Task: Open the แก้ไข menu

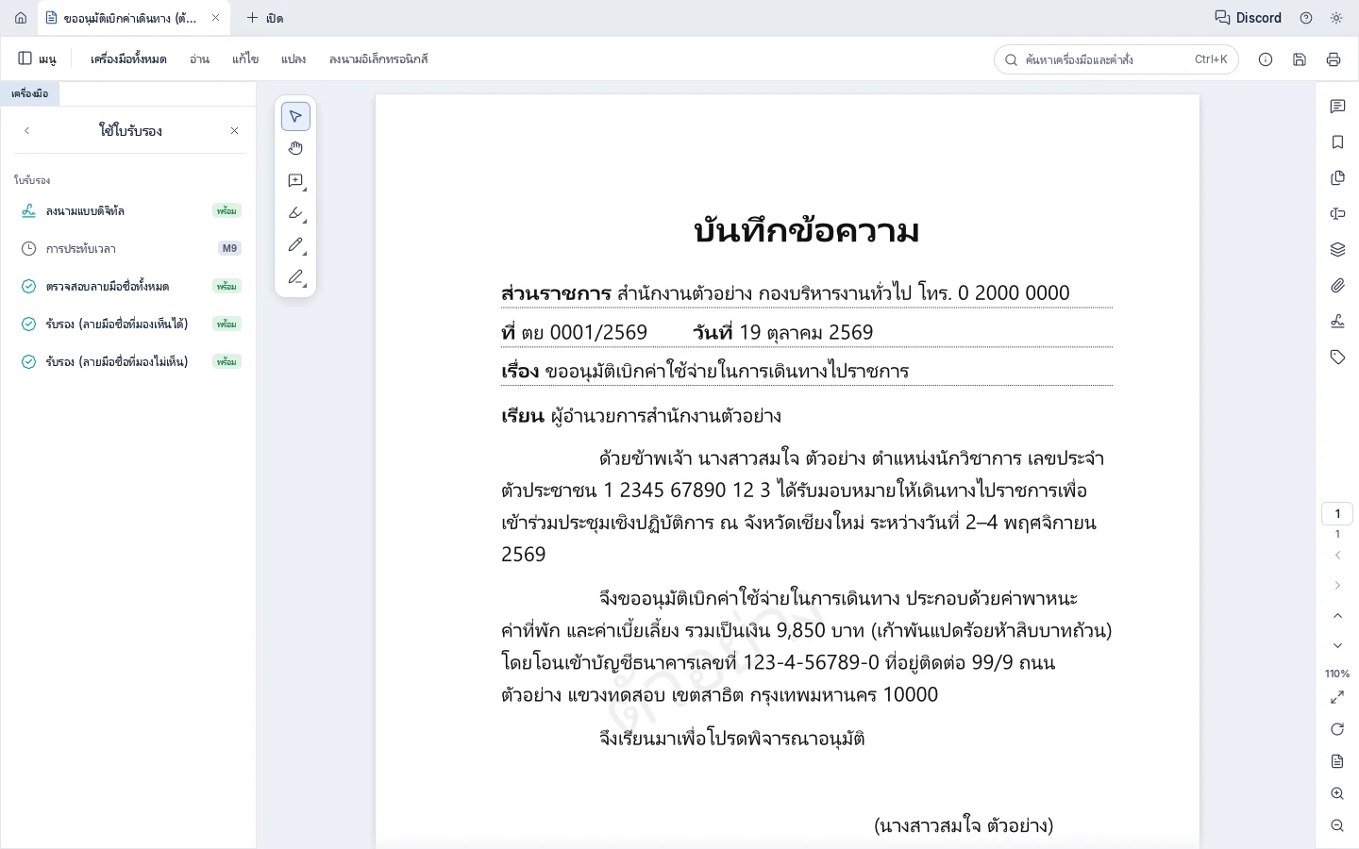Action: pyautogui.click(x=245, y=58)
